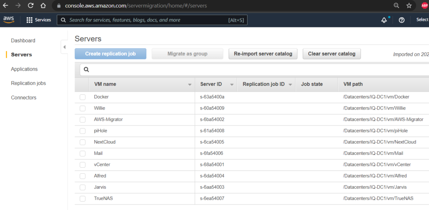Check the AWS-Migrator row checkbox

coord(83,120)
